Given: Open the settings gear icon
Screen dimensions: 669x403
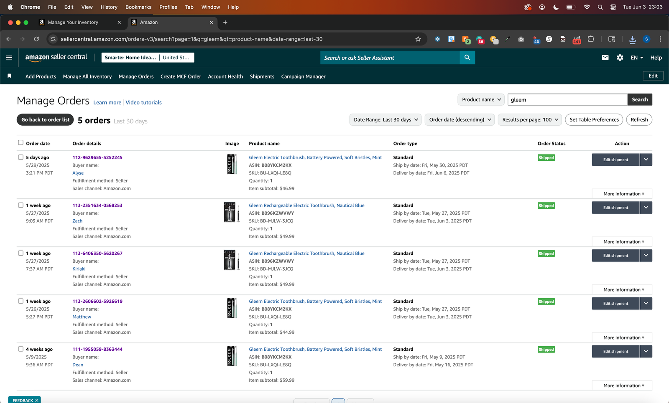Looking at the screenshot, I should pyautogui.click(x=620, y=58).
